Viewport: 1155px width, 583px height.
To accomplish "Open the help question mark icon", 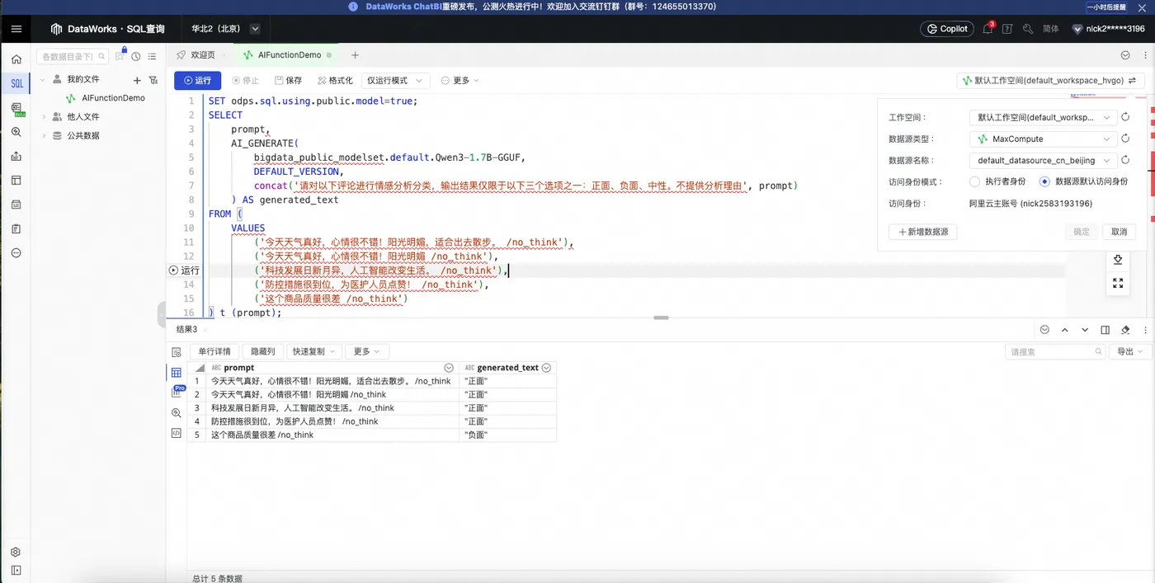I will 1007,29.
